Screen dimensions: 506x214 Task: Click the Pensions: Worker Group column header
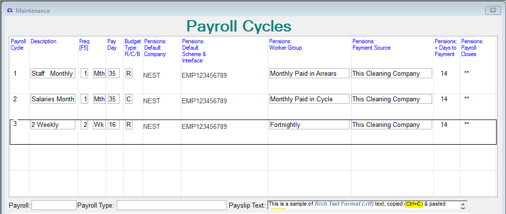[285, 45]
